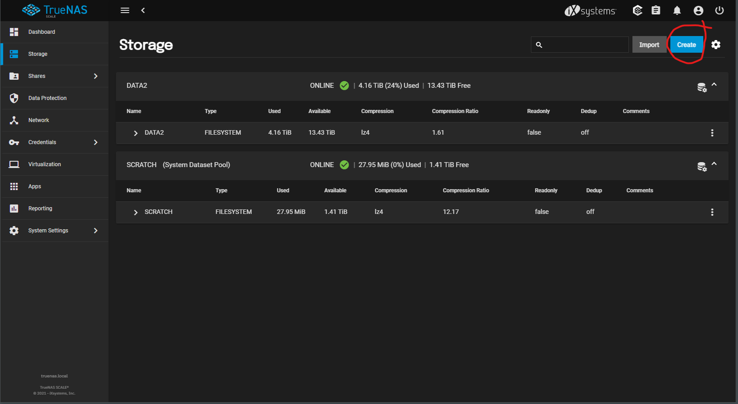Expand the SCRATCH dataset row

pyautogui.click(x=135, y=212)
